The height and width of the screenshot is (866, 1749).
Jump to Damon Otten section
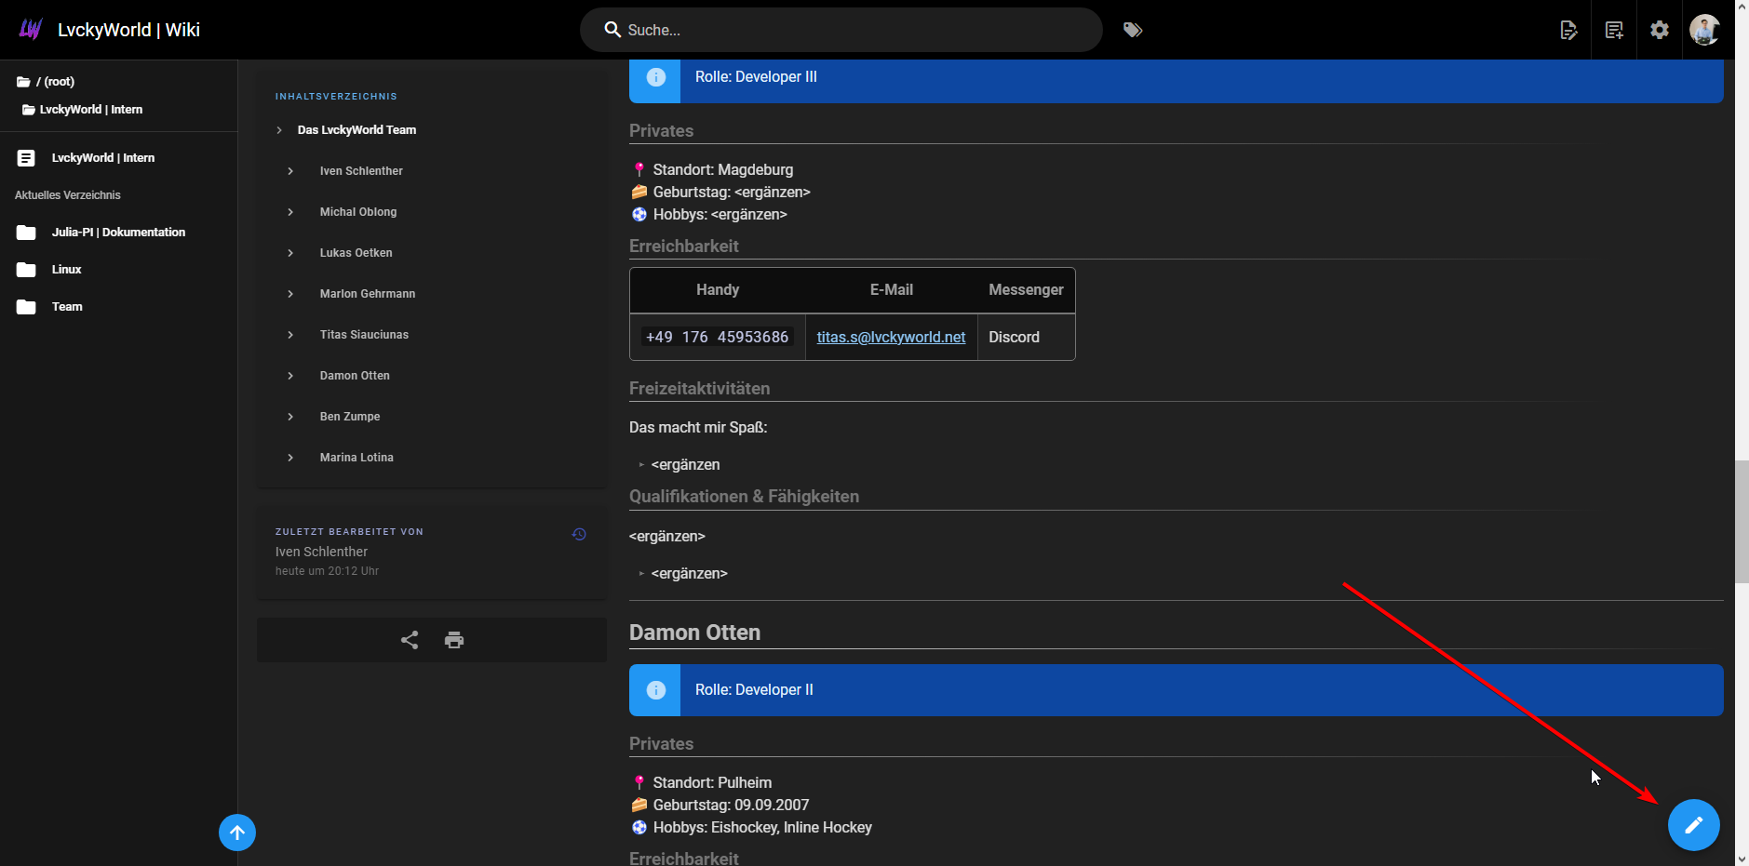pyautogui.click(x=355, y=376)
